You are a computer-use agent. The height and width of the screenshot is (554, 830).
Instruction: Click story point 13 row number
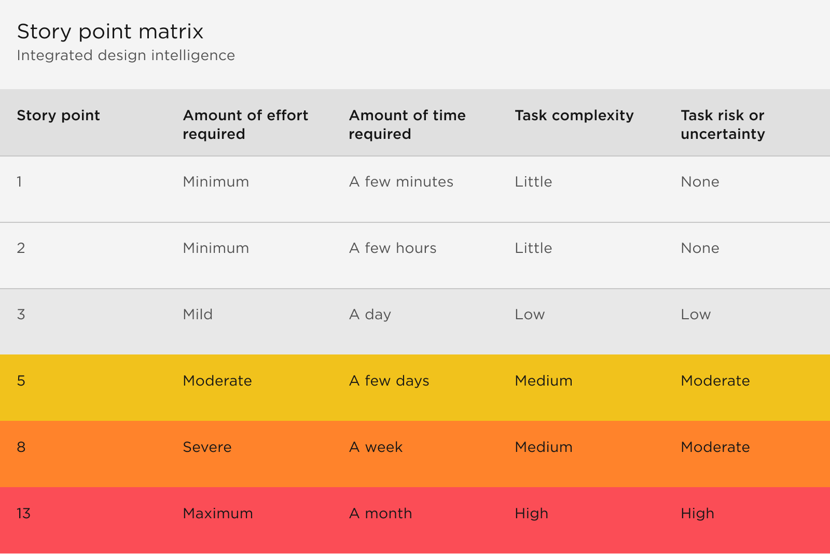point(24,514)
